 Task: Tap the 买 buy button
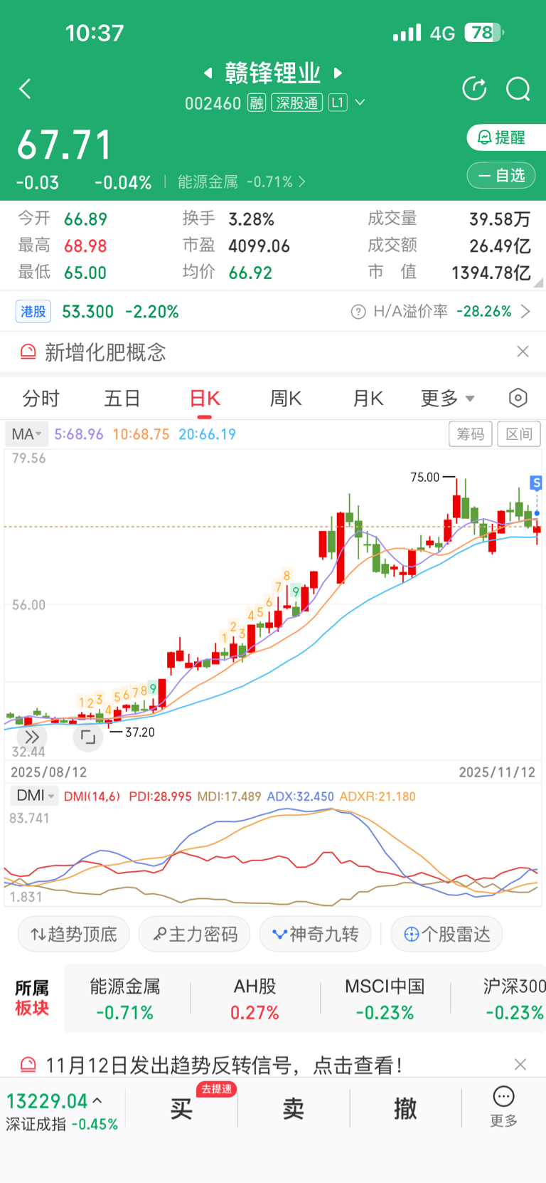pos(182,1109)
